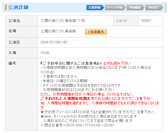
Task: Select the 予約確認 step tab
Action: pyautogui.click(x=135, y=7)
